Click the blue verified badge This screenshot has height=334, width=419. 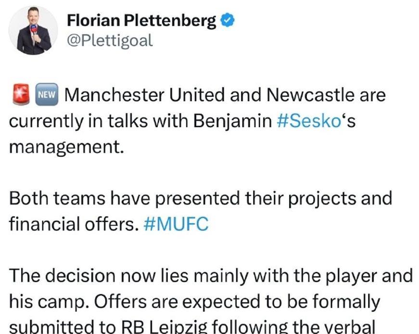[228, 20]
